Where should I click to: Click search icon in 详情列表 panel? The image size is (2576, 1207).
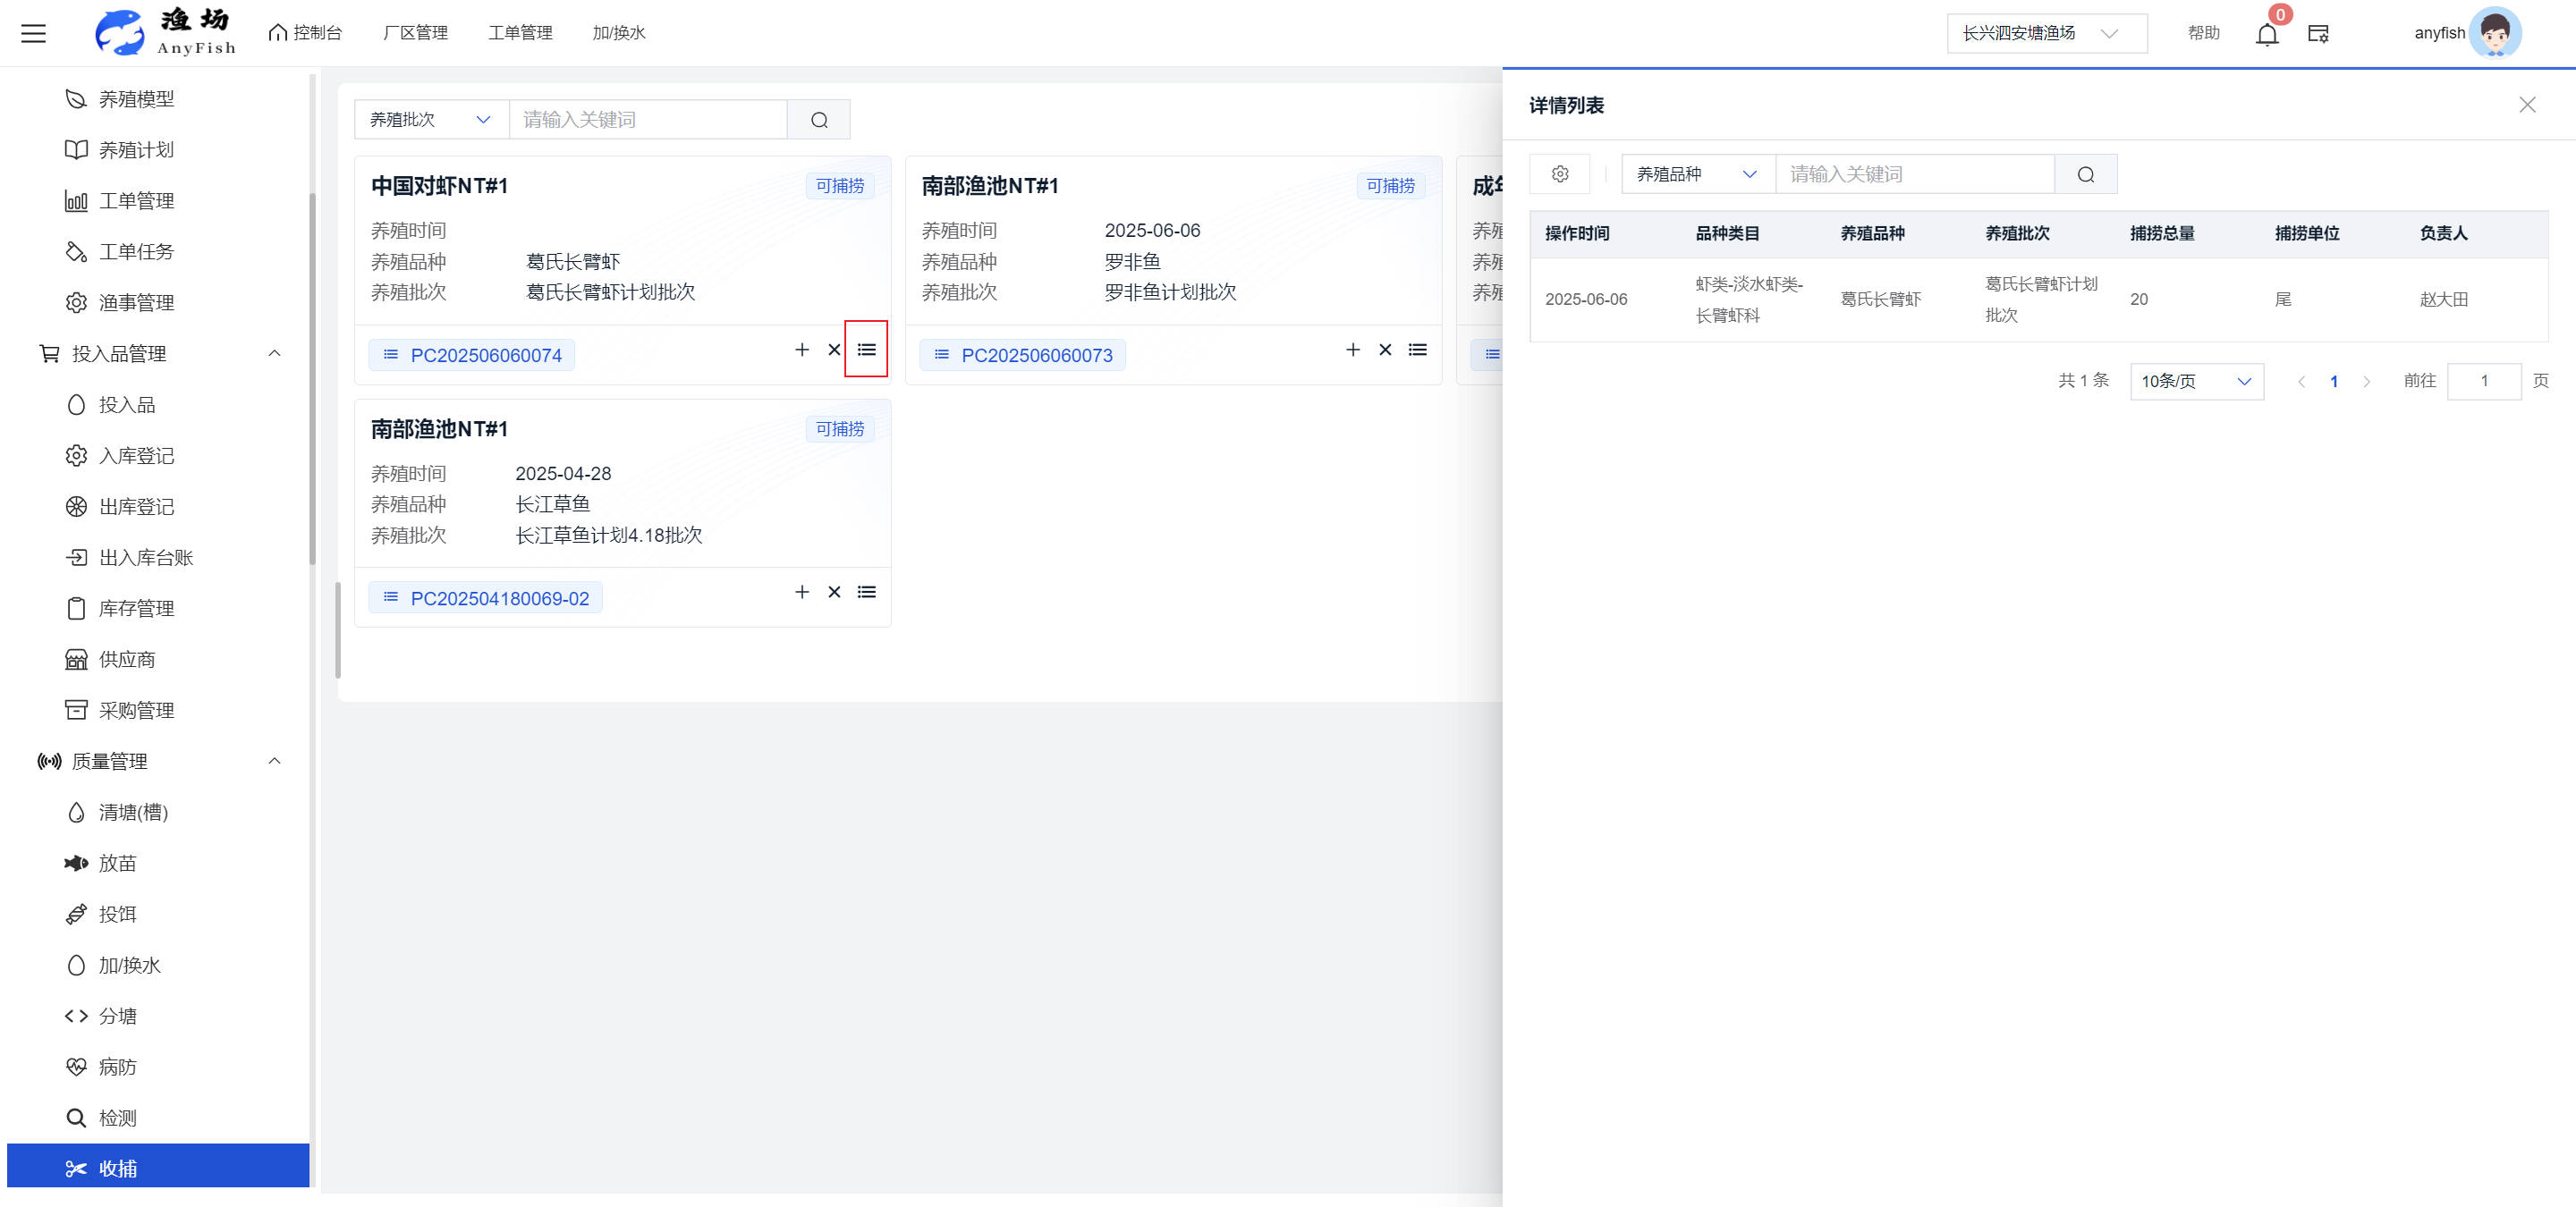2085,173
